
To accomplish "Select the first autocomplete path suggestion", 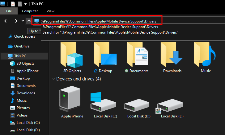I will coord(100,27).
